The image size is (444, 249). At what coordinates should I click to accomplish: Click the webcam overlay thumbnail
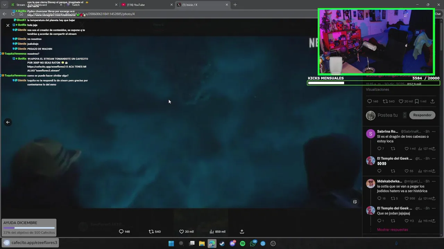point(376,41)
